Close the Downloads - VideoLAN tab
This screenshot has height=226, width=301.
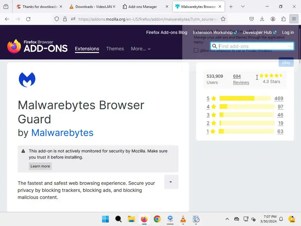click(x=114, y=6)
